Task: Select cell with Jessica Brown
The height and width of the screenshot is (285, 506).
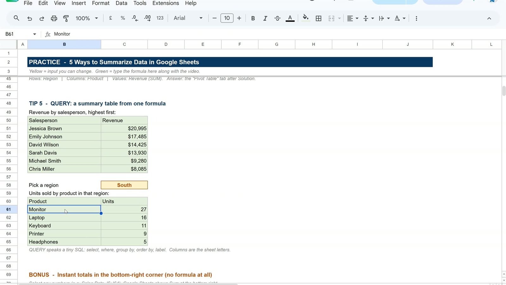Action: point(64,128)
